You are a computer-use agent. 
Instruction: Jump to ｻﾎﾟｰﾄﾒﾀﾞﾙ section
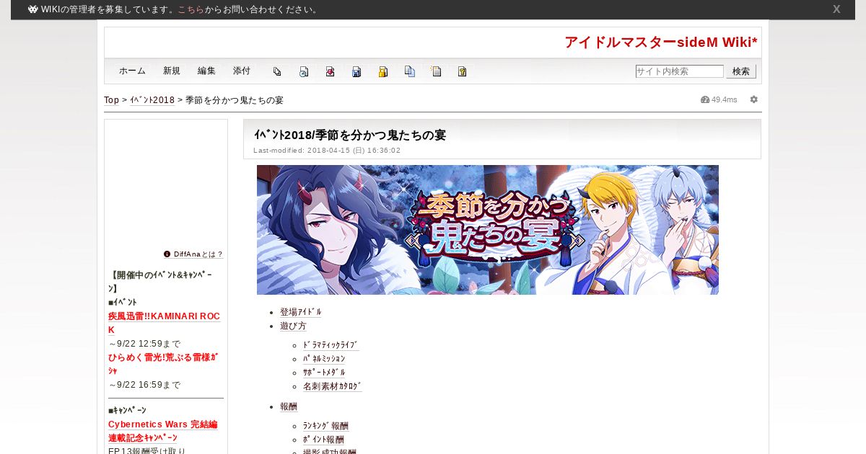coord(324,373)
